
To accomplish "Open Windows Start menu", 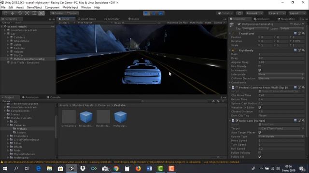I will tap(5, 169).
